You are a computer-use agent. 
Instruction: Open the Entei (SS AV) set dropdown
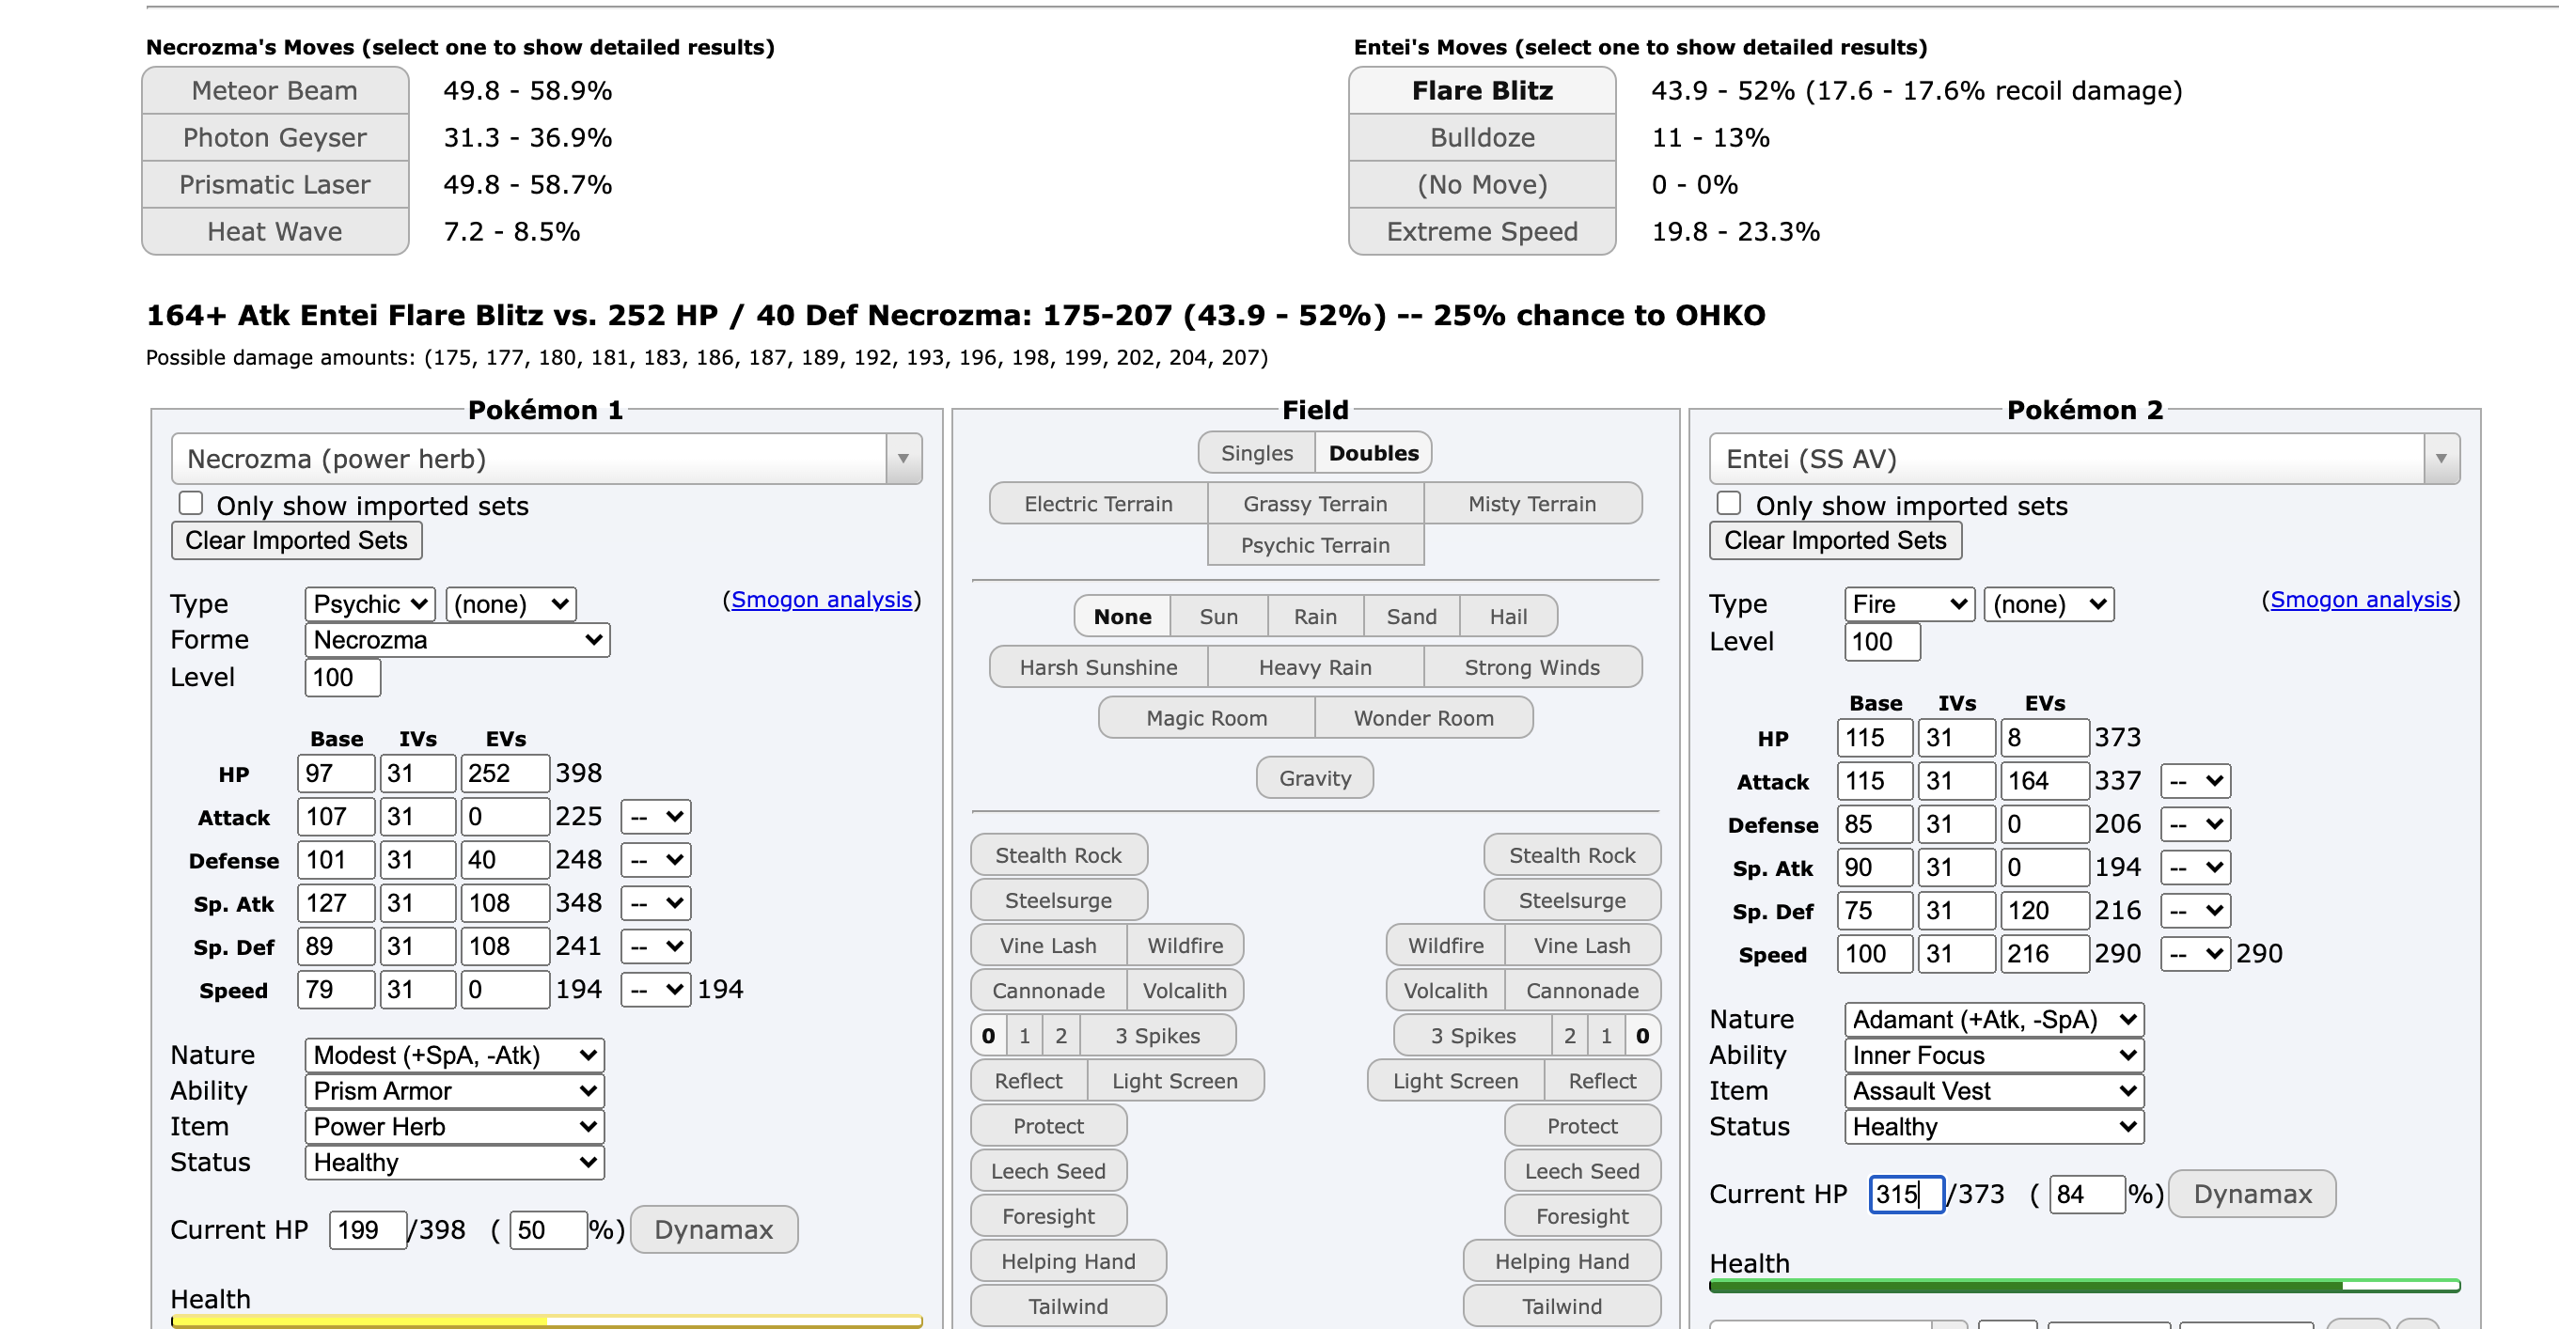2084,459
